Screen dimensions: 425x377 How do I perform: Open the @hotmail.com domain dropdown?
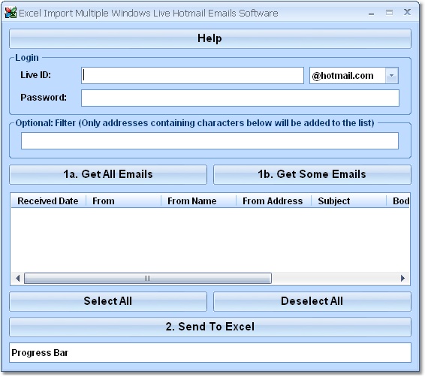click(391, 76)
